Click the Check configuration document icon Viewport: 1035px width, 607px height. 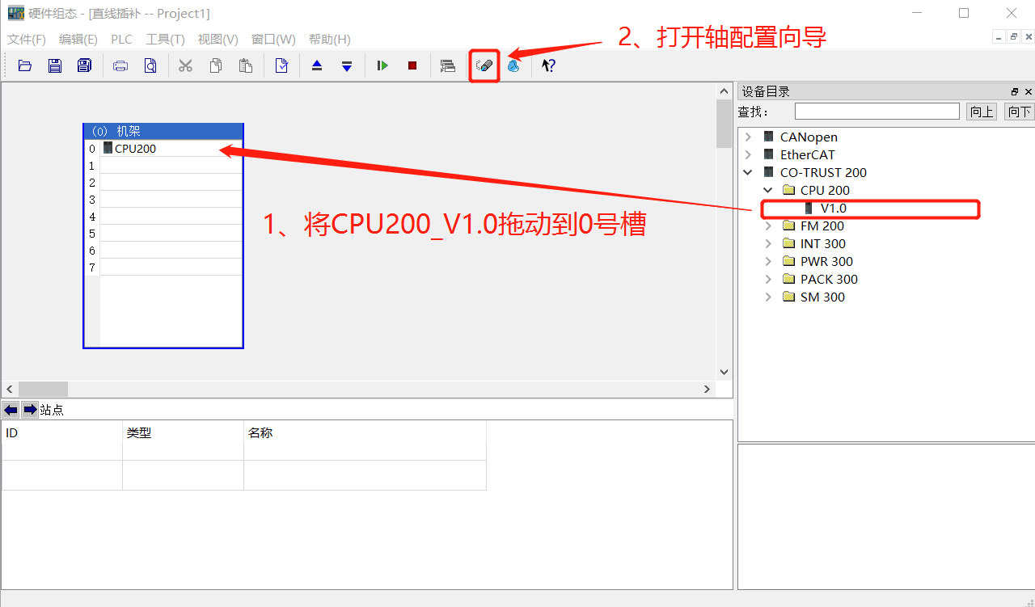pyautogui.click(x=281, y=66)
